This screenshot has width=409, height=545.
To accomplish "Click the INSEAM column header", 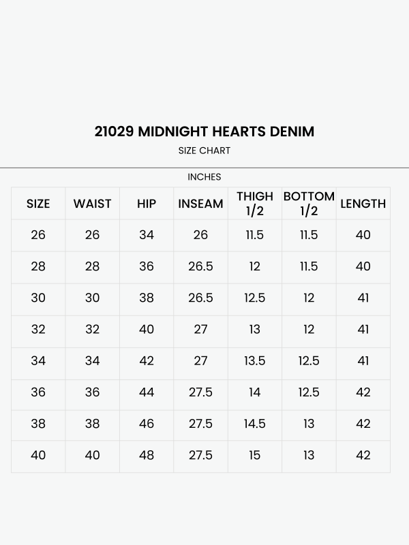I will point(200,204).
